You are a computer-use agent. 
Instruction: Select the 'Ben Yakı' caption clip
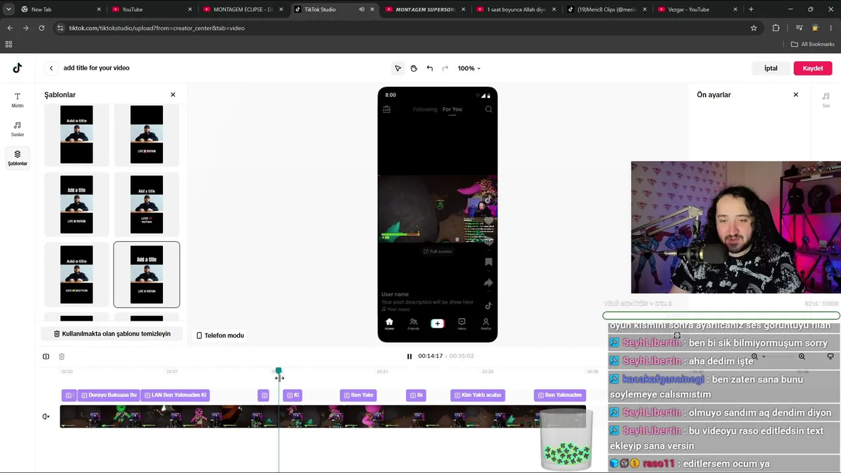(x=358, y=395)
